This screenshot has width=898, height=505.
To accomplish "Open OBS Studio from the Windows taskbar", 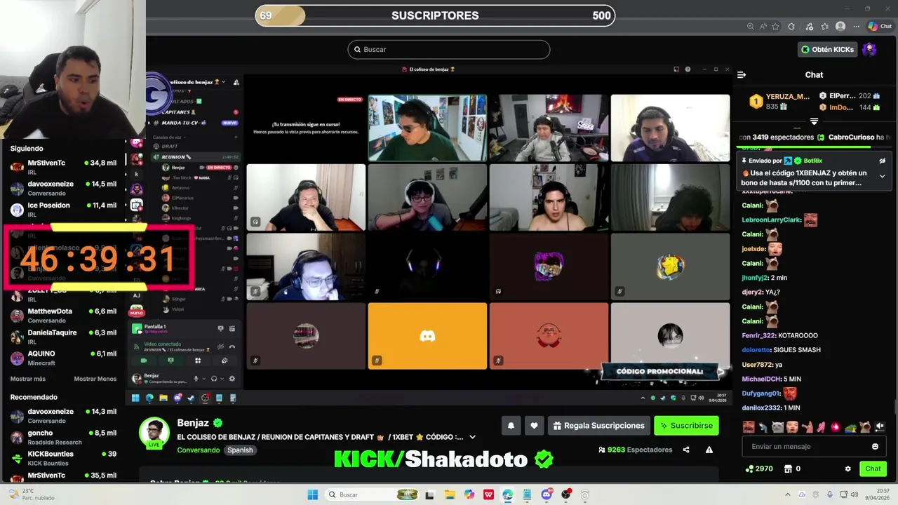I will (x=566, y=494).
